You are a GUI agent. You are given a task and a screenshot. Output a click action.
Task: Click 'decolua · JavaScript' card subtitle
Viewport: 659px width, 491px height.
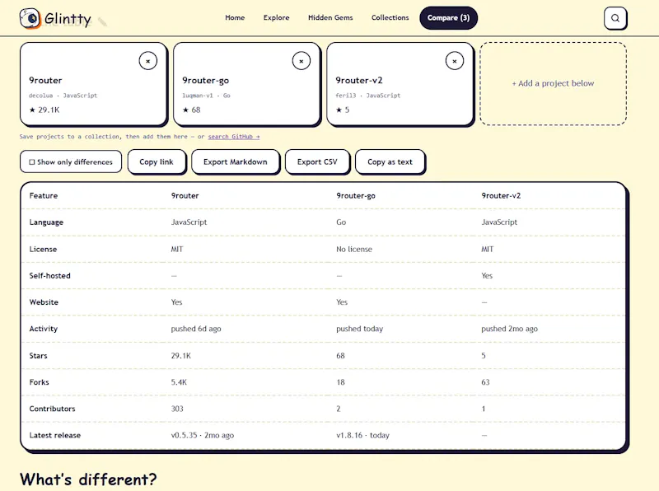pyautogui.click(x=63, y=96)
